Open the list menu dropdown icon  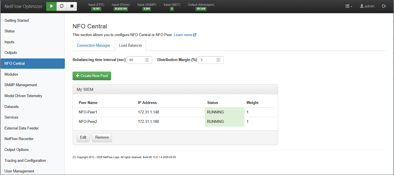coord(349,6)
